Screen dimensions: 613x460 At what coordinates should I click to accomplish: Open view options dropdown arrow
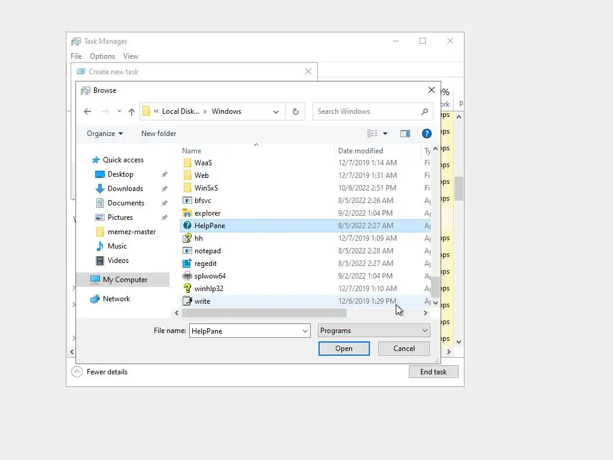[385, 134]
